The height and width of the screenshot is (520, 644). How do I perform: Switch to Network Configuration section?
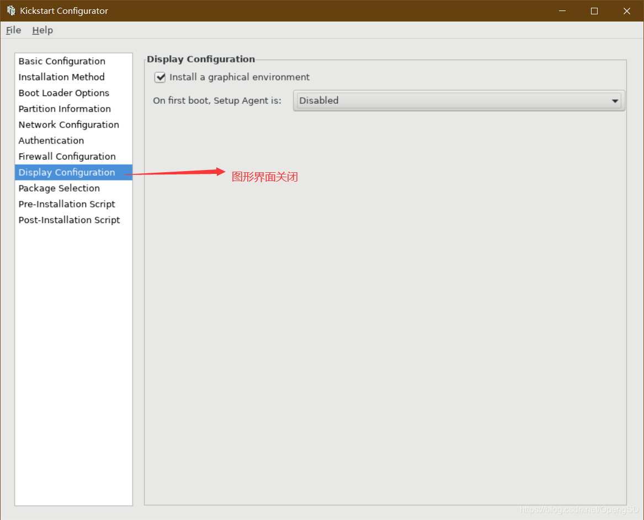coord(73,125)
